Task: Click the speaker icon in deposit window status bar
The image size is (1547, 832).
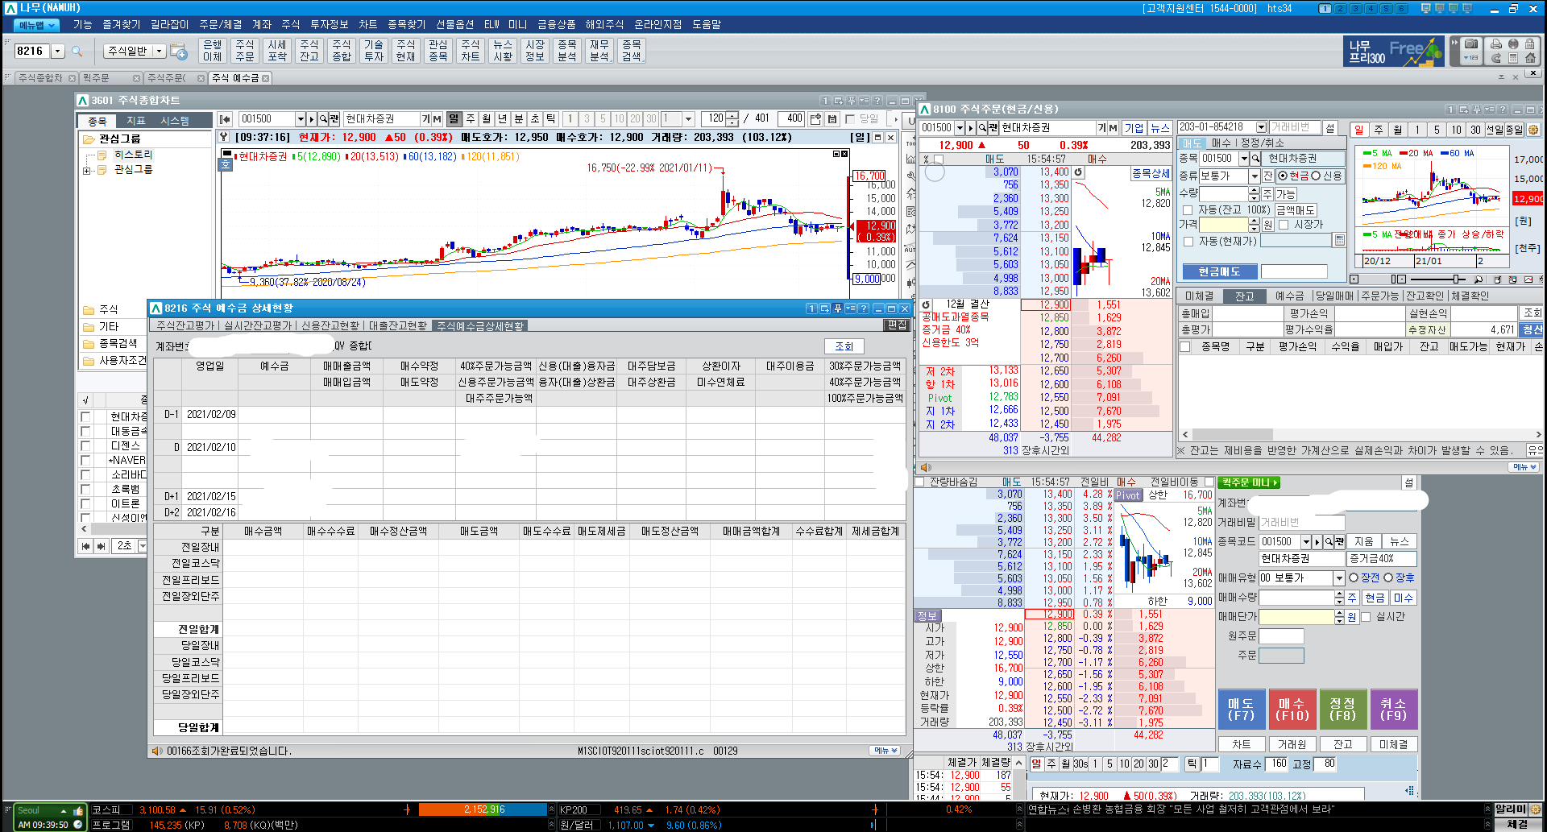Action: pyautogui.click(x=157, y=751)
